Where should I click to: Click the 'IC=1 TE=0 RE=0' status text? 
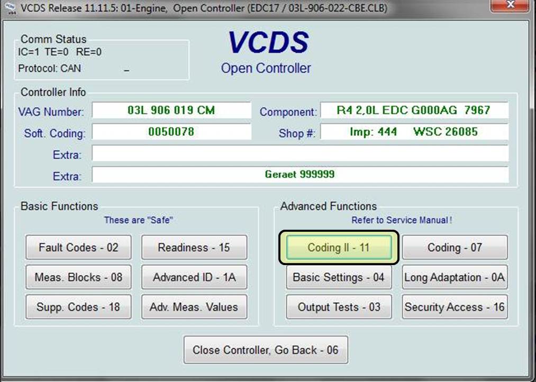[60, 52]
